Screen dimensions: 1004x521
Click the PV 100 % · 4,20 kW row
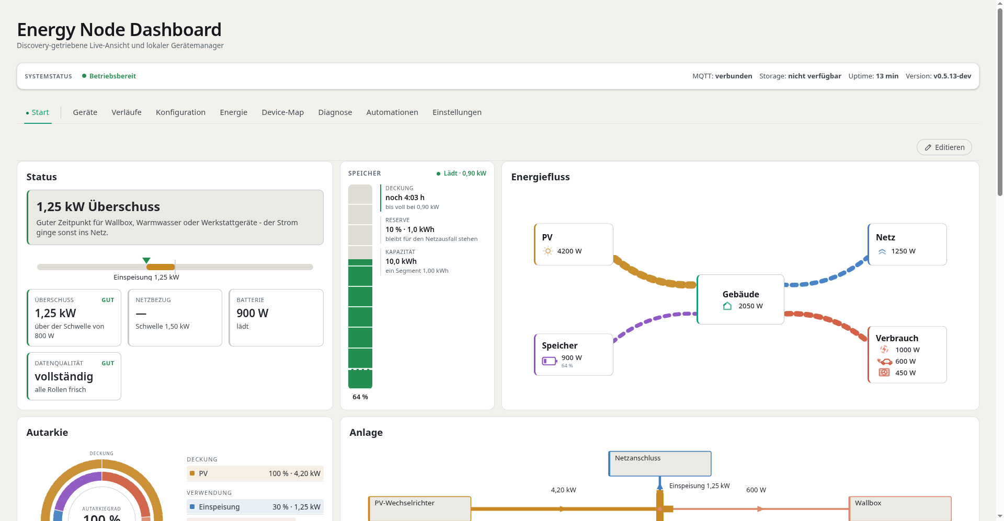(x=255, y=473)
